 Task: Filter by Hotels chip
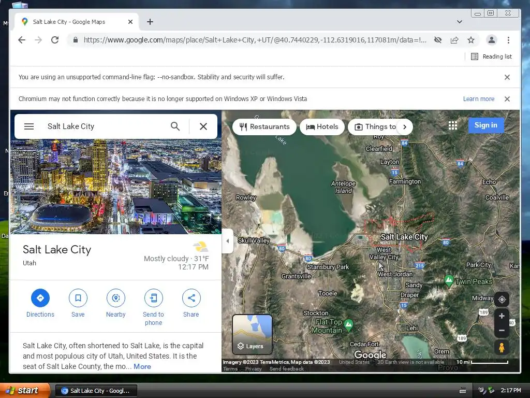(322, 127)
